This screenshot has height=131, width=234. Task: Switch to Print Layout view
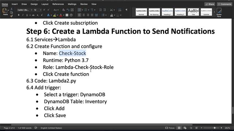179,128
